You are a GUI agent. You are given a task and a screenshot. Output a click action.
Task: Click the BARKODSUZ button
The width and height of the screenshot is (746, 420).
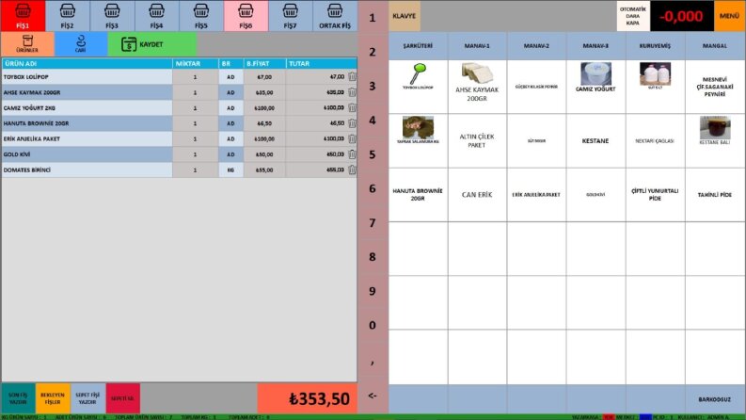click(x=715, y=399)
